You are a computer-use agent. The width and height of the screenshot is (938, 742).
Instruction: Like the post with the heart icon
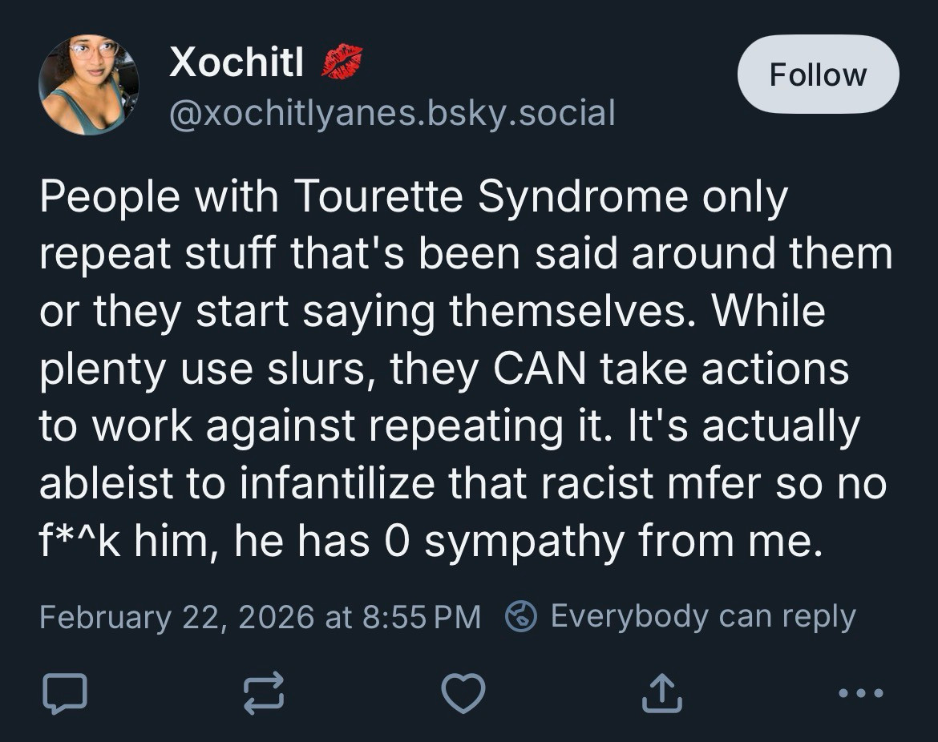[464, 692]
